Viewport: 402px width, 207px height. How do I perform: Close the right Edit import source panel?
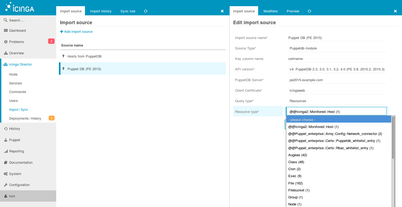tap(395, 11)
